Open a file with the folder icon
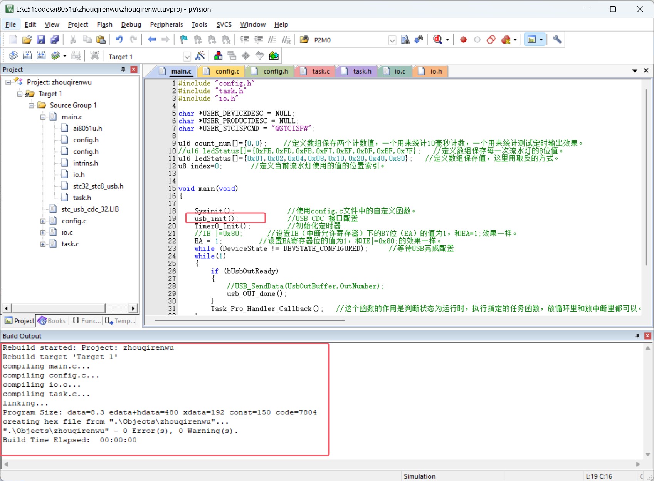The height and width of the screenshot is (481, 654). 27,40
